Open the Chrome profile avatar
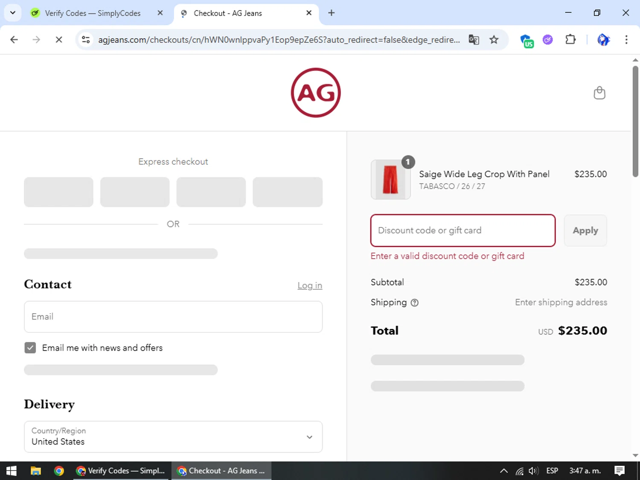The height and width of the screenshot is (480, 640). click(x=603, y=40)
